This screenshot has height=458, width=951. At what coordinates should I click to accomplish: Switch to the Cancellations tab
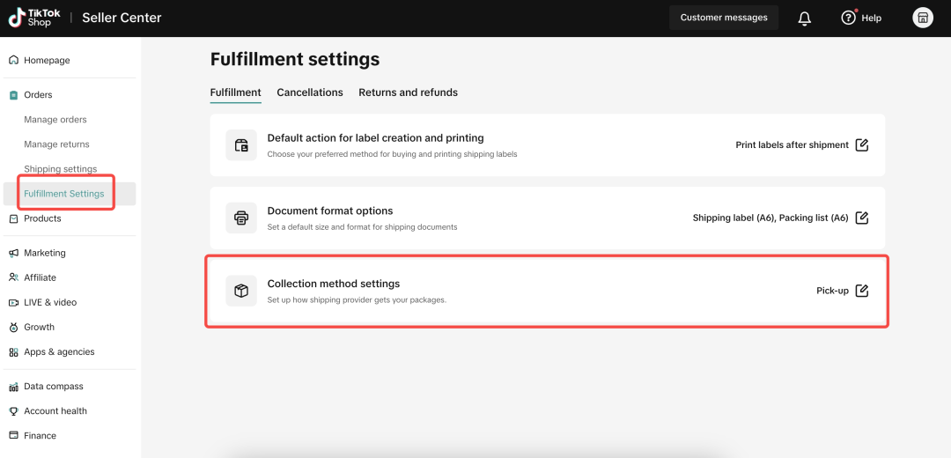pyautogui.click(x=310, y=92)
